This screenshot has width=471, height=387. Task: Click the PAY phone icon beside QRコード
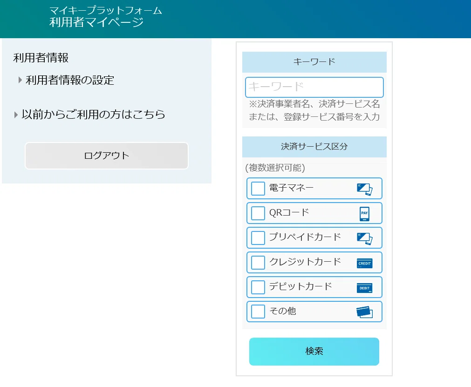364,214
